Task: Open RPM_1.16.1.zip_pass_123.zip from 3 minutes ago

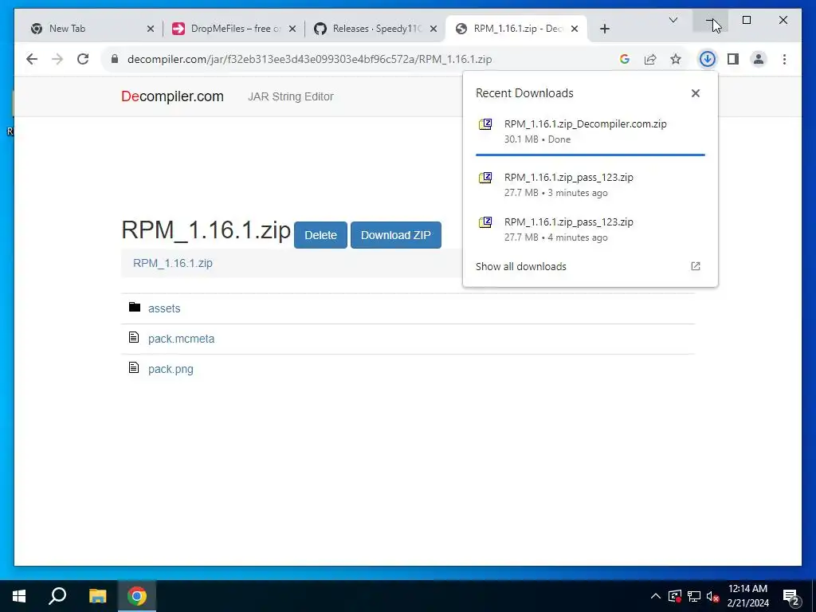Action: (x=590, y=185)
